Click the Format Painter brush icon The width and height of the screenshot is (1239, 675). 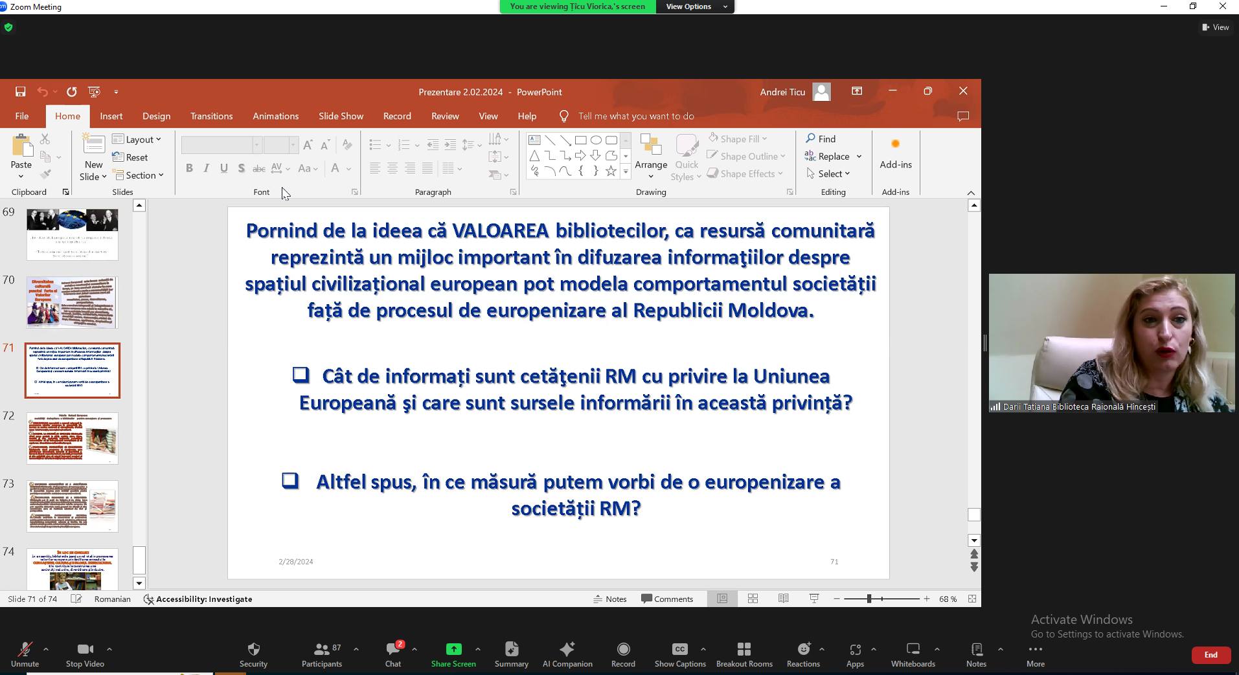[45, 174]
